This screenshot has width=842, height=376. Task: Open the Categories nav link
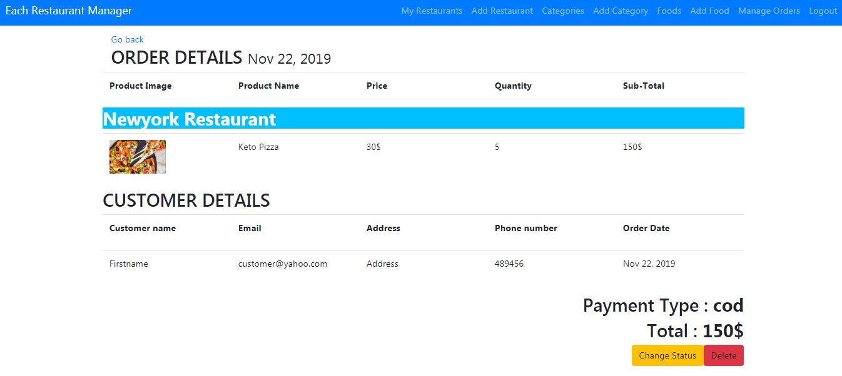(x=563, y=11)
